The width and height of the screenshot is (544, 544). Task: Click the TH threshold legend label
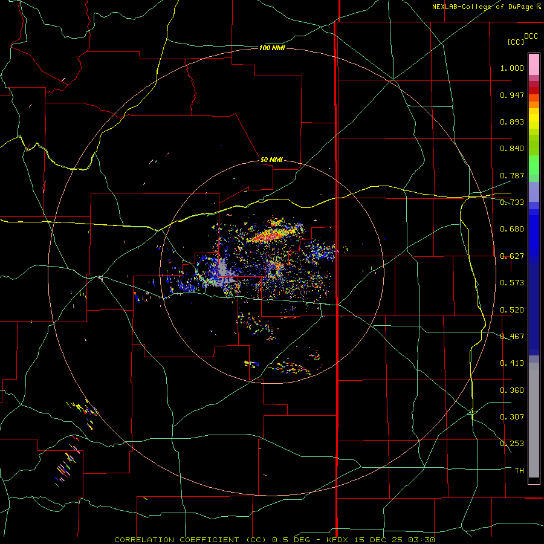pyautogui.click(x=519, y=471)
